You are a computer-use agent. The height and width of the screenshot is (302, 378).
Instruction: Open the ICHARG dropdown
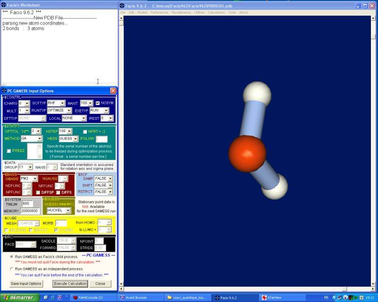(x=27, y=103)
